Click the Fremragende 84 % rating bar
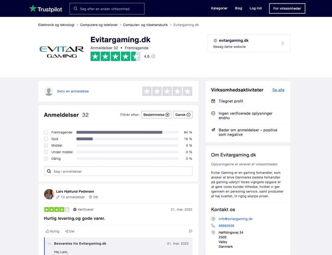The height and width of the screenshot is (255, 332). [127, 132]
